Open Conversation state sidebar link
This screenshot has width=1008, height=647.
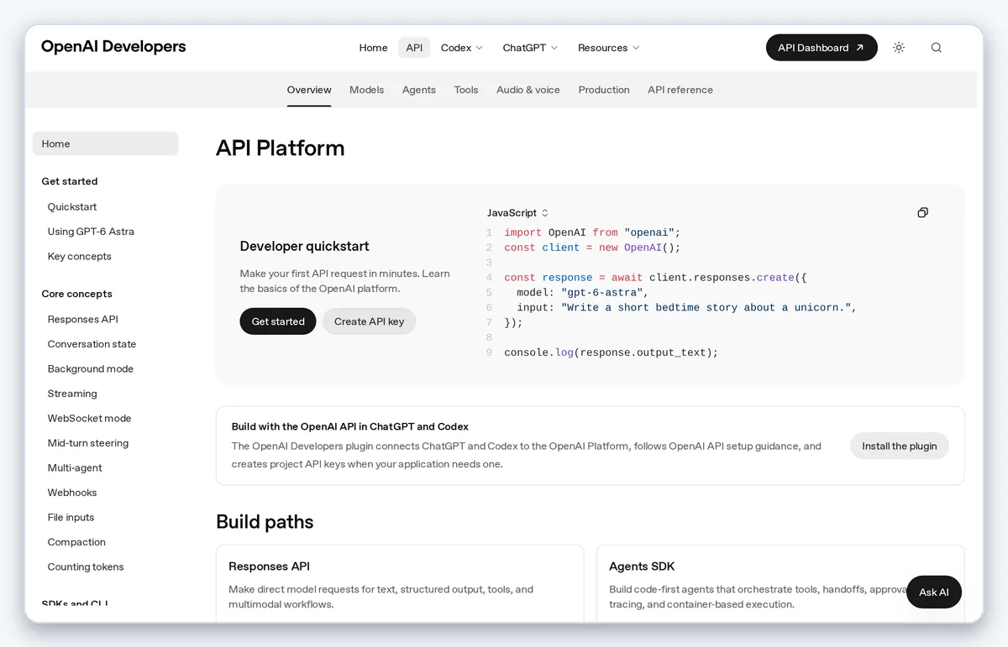coord(92,344)
